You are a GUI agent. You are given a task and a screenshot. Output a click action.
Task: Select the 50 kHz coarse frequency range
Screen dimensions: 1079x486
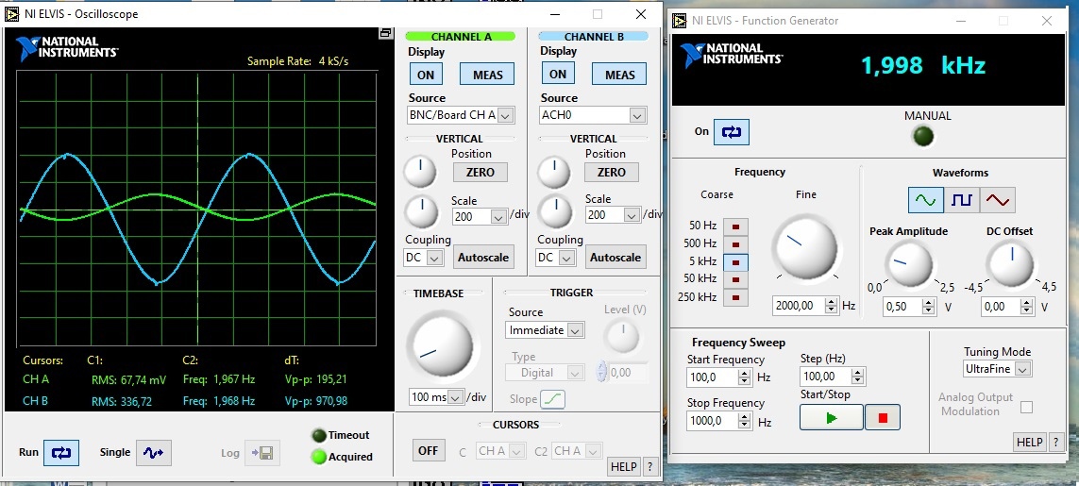click(735, 279)
